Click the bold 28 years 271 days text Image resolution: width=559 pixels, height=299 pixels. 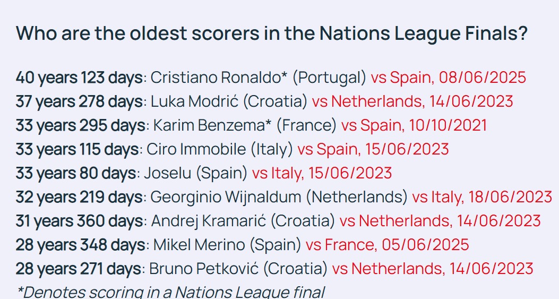pos(79,269)
